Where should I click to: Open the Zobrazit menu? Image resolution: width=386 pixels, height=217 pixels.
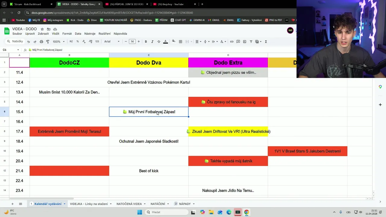pyautogui.click(x=43, y=34)
